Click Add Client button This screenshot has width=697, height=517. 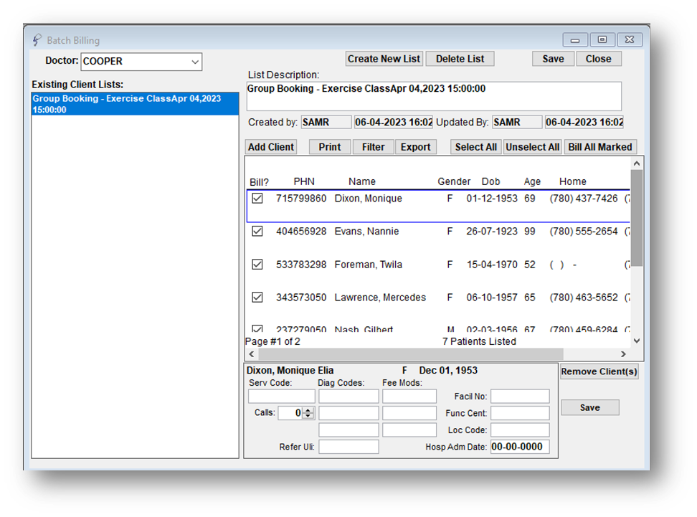point(271,147)
